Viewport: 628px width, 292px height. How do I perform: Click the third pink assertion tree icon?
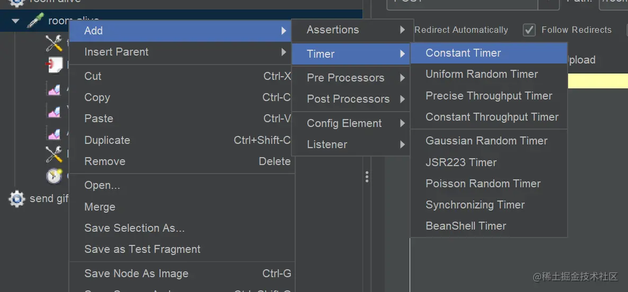coord(54,132)
